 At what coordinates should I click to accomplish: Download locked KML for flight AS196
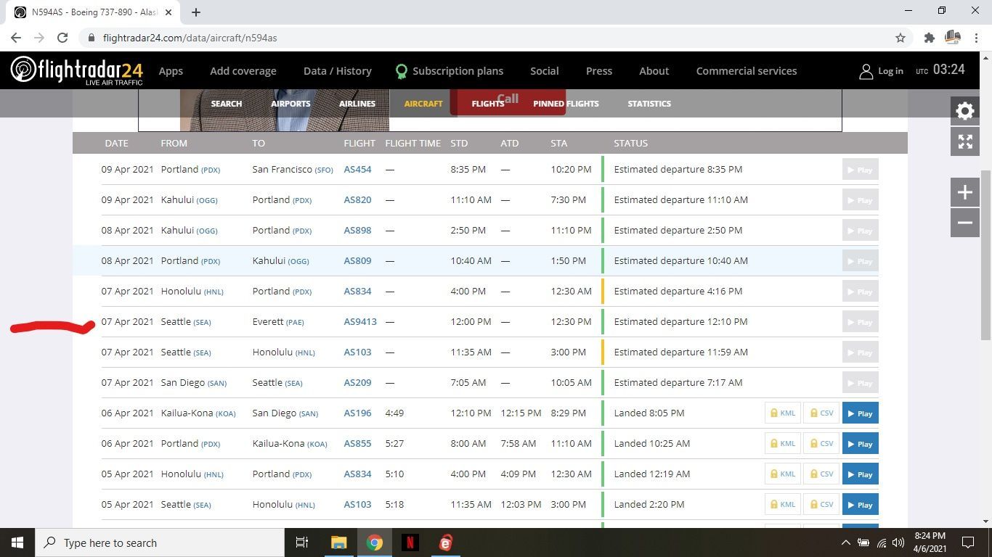[x=782, y=413]
